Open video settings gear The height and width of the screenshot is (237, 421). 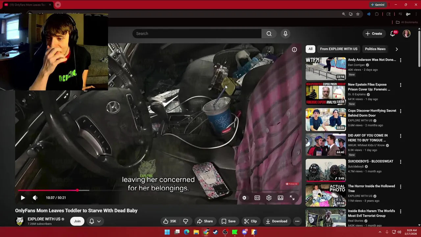(x=269, y=198)
